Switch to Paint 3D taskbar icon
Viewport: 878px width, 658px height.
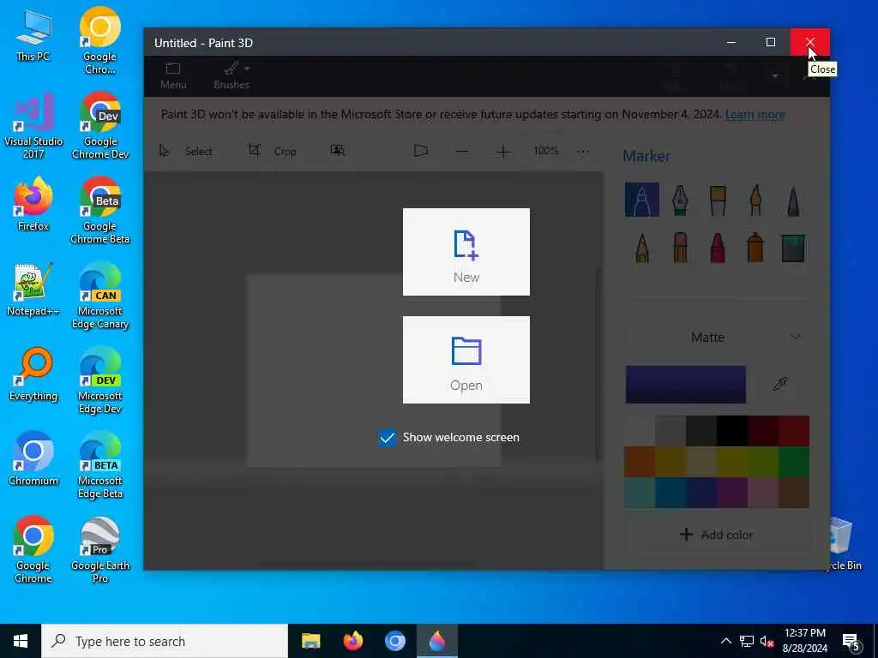[x=436, y=641]
